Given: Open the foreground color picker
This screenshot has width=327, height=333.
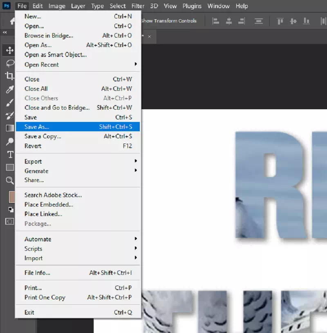Looking at the screenshot, I should click(x=12, y=197).
